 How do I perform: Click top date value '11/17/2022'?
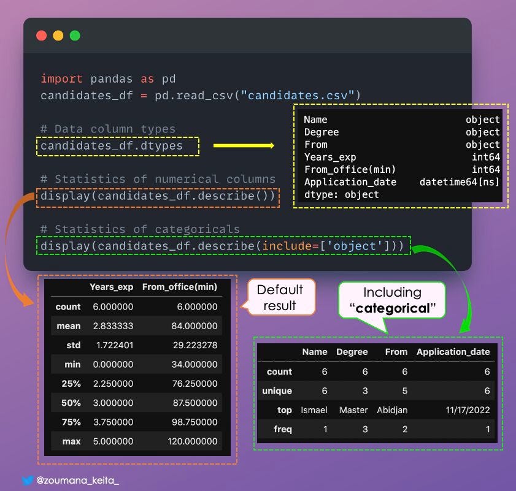tap(468, 410)
